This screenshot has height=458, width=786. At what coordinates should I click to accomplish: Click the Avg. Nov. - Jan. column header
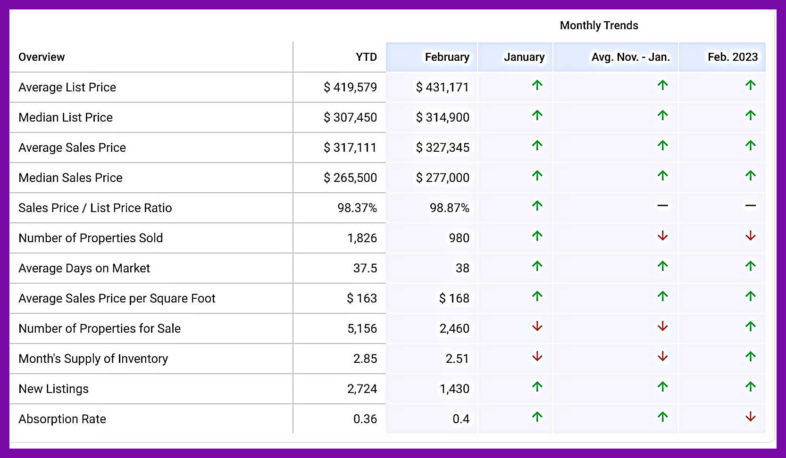click(x=630, y=57)
